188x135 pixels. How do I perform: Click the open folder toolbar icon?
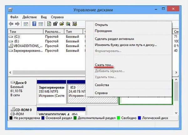[62, 24]
